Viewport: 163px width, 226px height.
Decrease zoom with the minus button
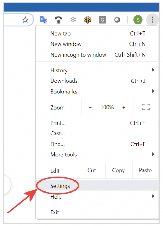click(x=90, y=108)
